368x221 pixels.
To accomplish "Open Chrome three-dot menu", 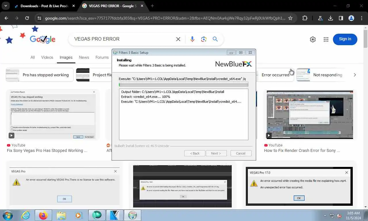I will (x=362, y=18).
